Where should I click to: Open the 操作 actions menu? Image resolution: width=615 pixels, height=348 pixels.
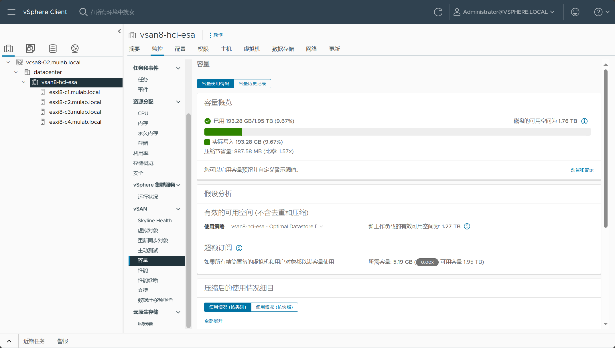(x=216, y=35)
